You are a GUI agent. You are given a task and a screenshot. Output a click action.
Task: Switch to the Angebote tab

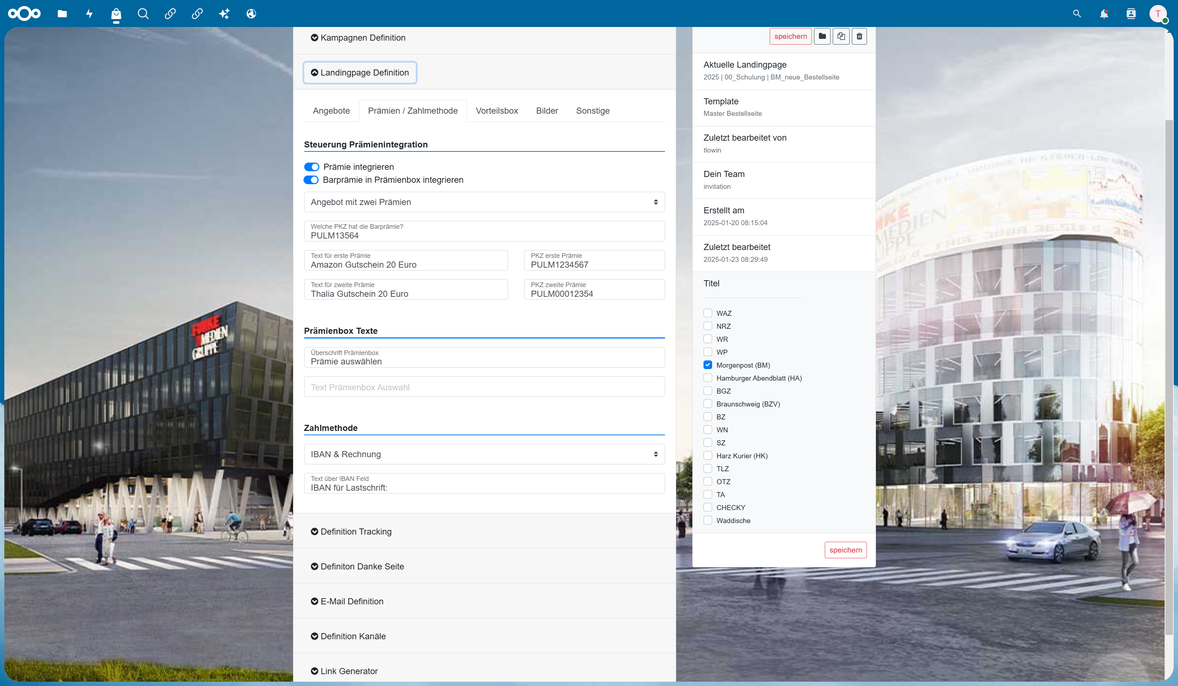[332, 111]
